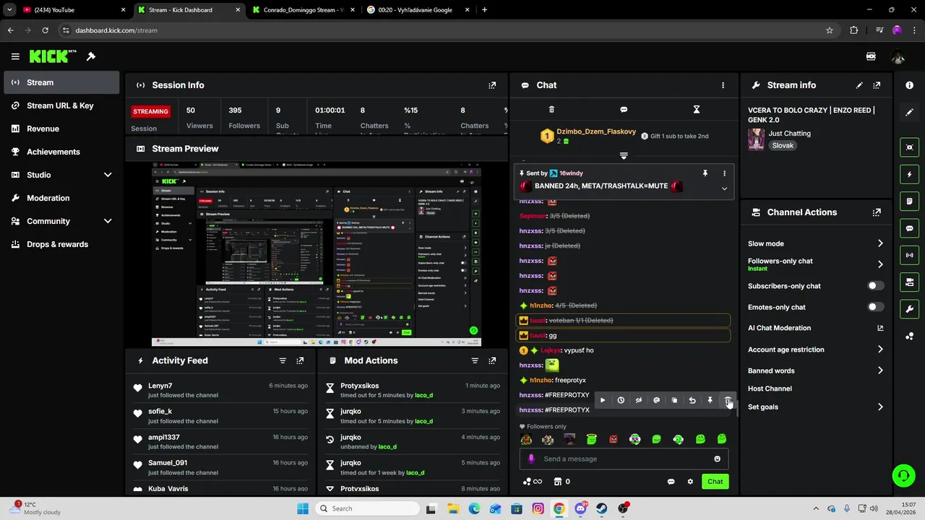Open Stream URL & Key page
Screen dimensions: 925x520
coord(61,105)
